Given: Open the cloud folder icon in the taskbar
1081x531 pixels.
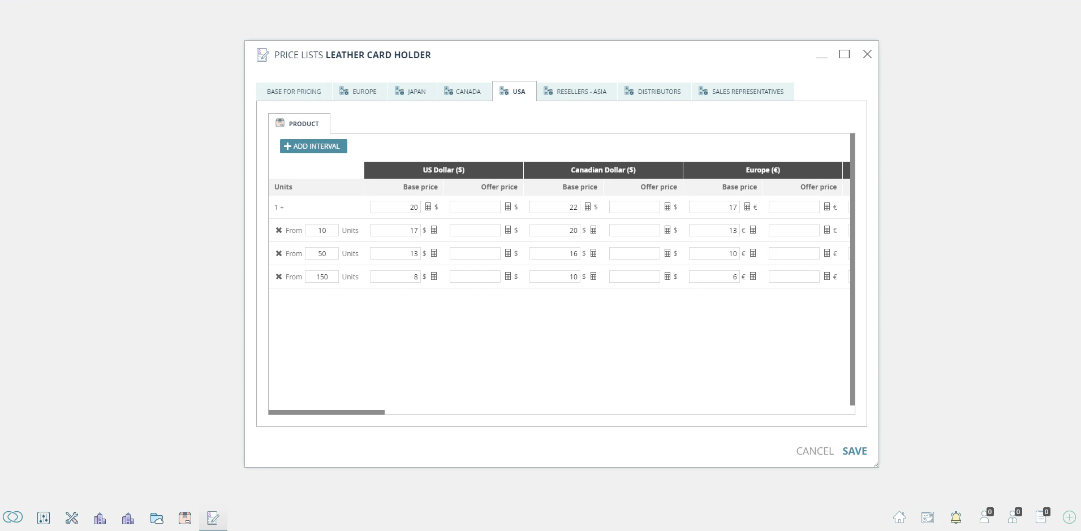Looking at the screenshot, I should [x=157, y=517].
